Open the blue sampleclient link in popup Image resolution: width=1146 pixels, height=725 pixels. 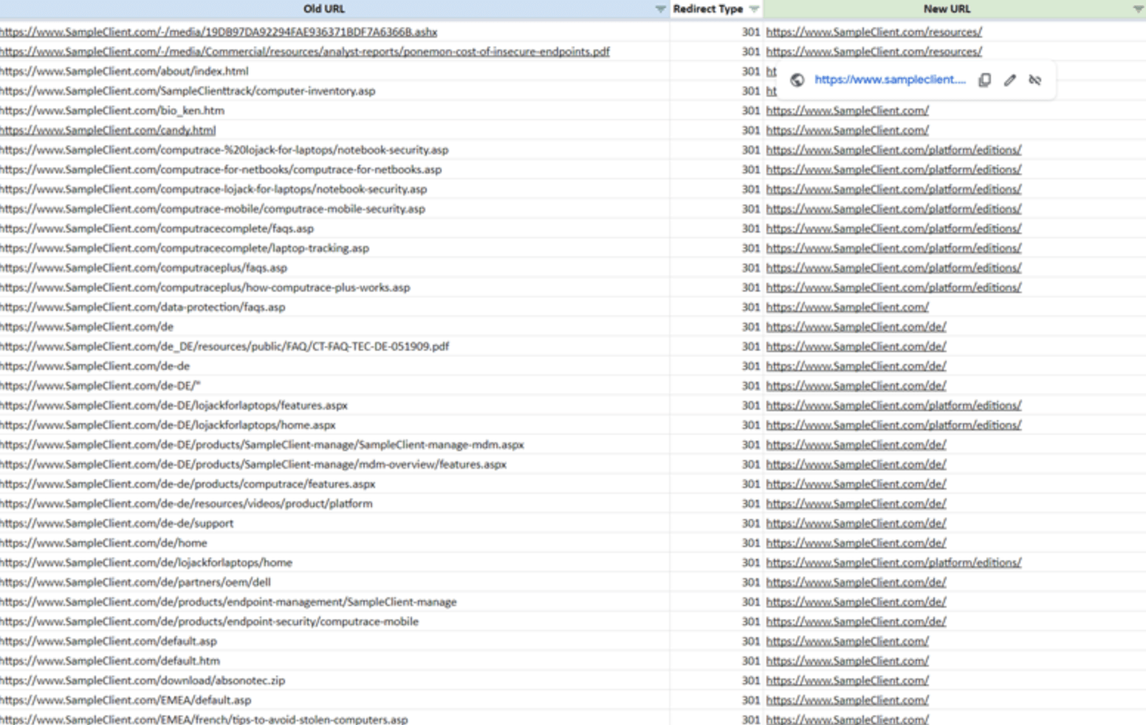point(890,80)
